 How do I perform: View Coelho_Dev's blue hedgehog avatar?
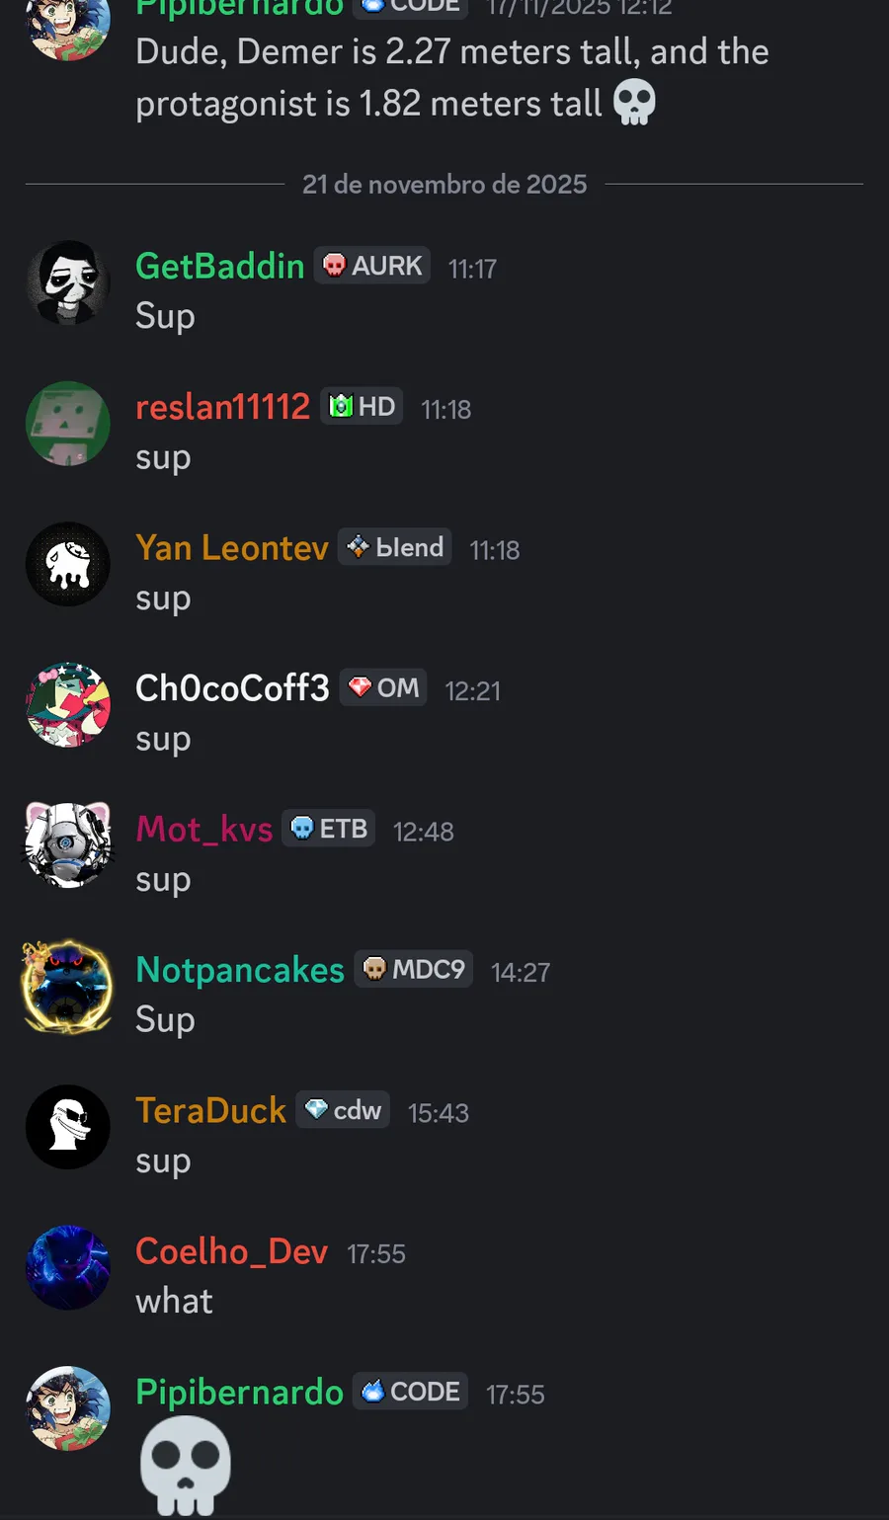tap(67, 1268)
